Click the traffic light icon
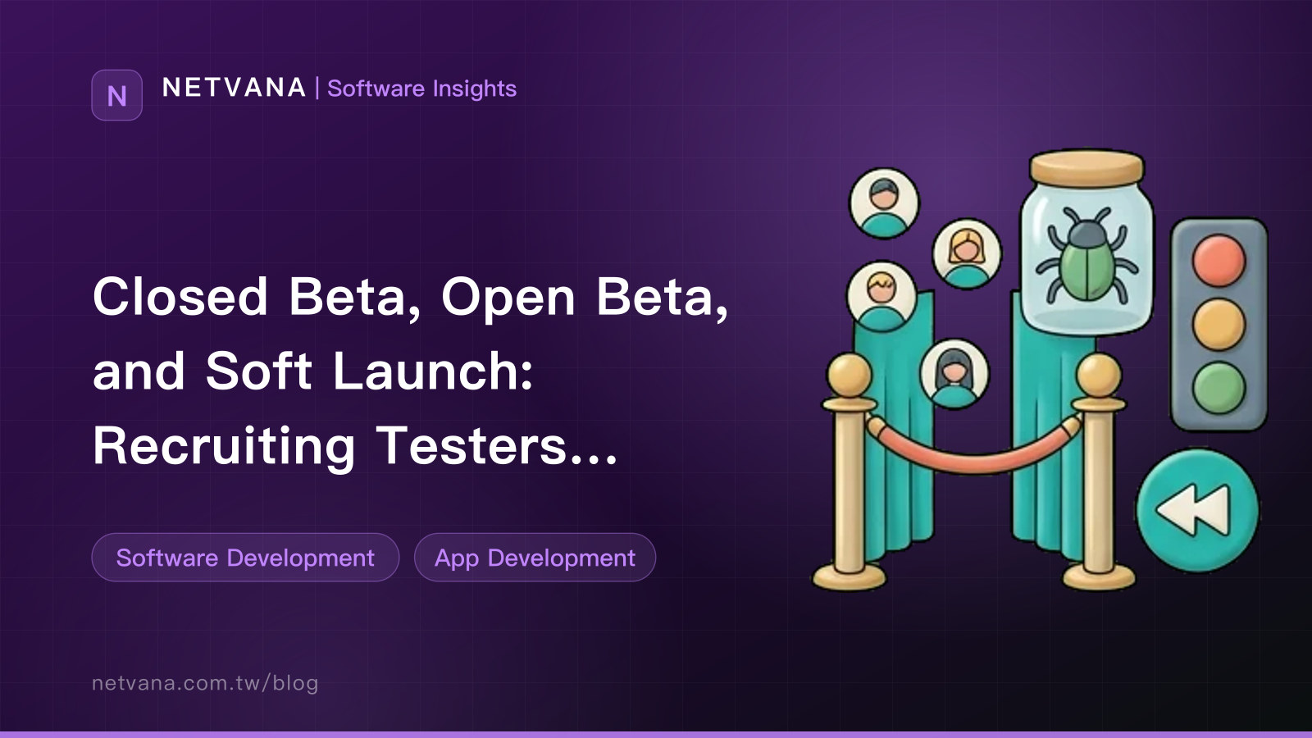This screenshot has height=738, width=1312. [1219, 324]
